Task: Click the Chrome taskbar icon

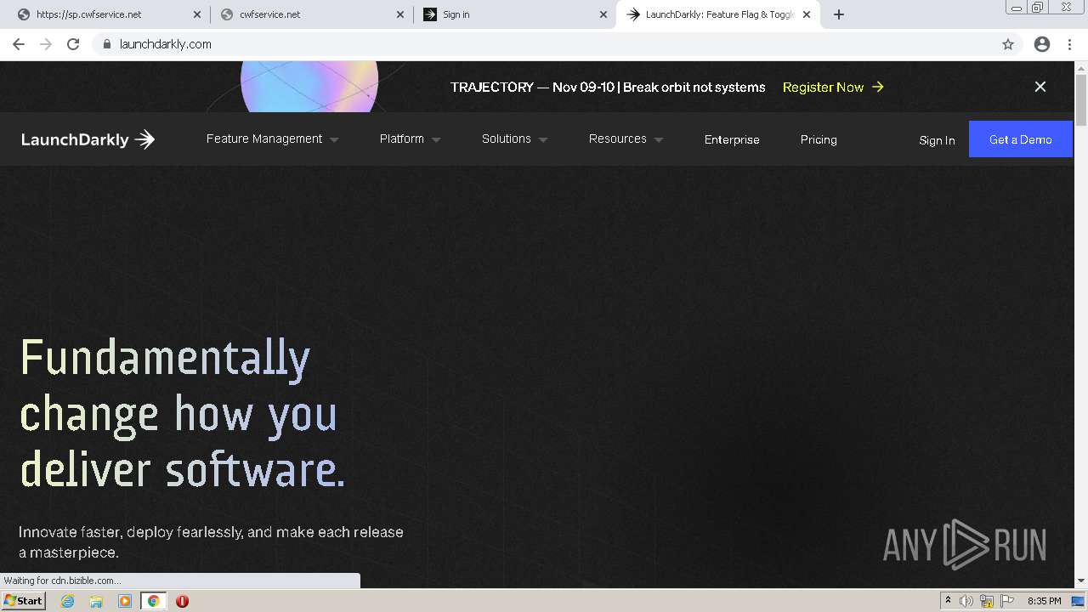Action: tap(153, 601)
